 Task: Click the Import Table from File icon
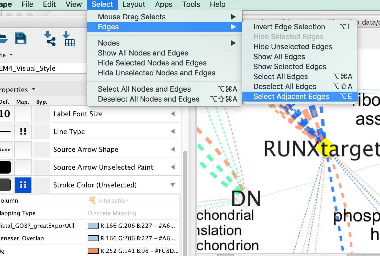(x=69, y=38)
